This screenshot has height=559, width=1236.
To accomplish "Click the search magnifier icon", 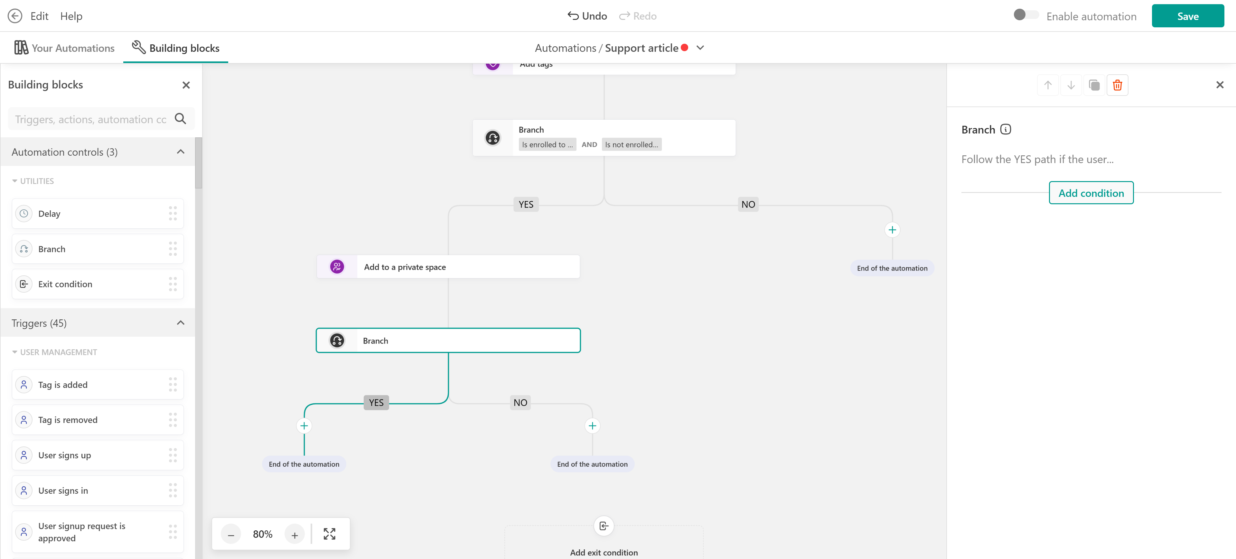I will (x=180, y=119).
